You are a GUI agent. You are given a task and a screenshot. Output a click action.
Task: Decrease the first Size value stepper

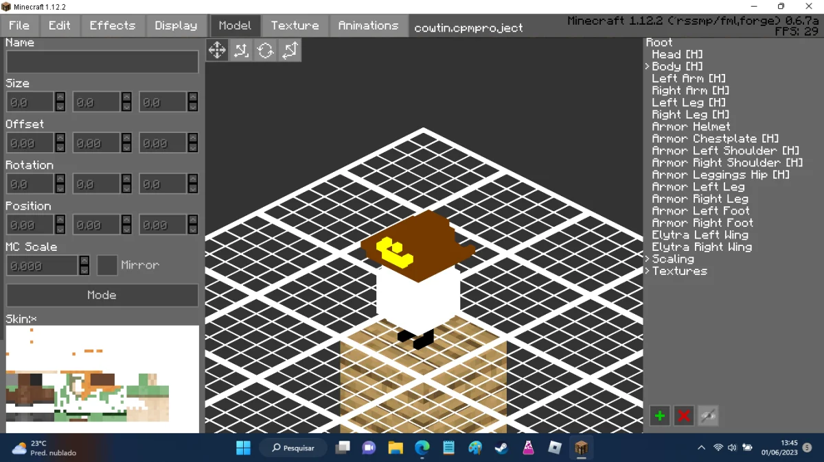(60, 107)
